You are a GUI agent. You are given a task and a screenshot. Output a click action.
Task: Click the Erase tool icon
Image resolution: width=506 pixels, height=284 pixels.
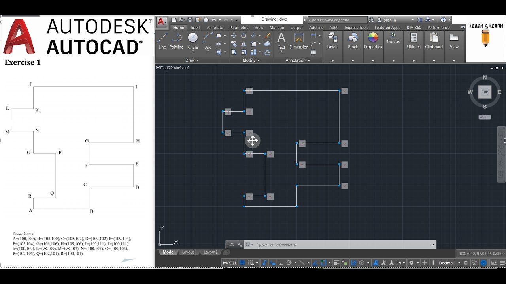[x=267, y=35]
